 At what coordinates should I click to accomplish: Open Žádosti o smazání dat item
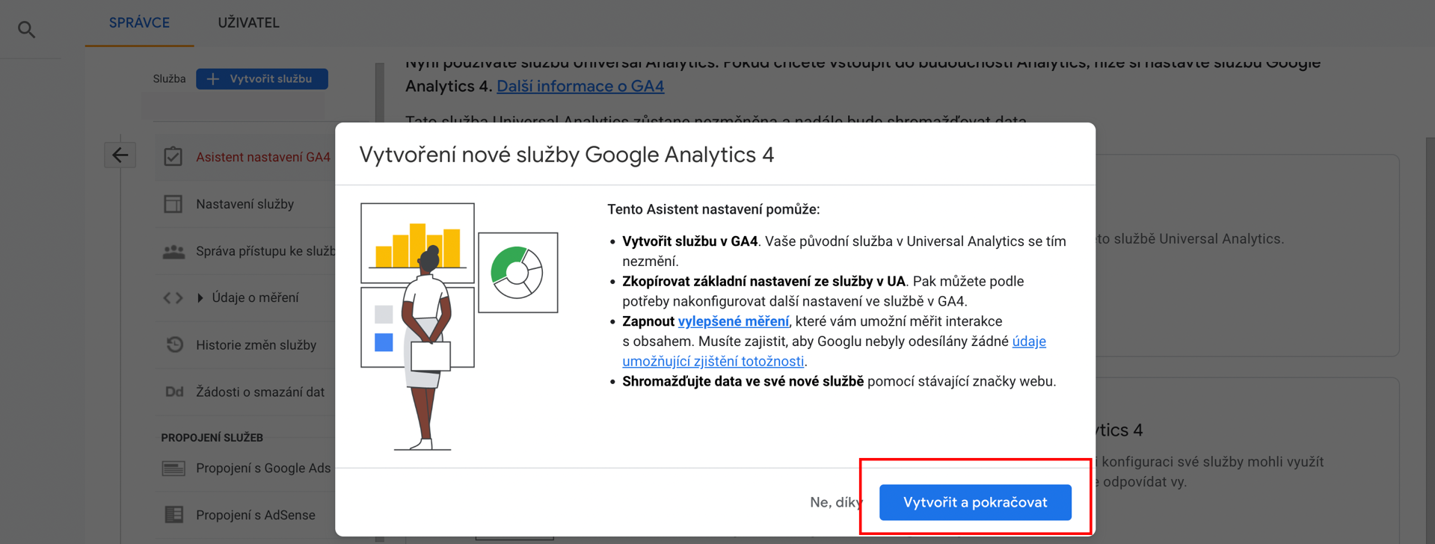pyautogui.click(x=260, y=392)
